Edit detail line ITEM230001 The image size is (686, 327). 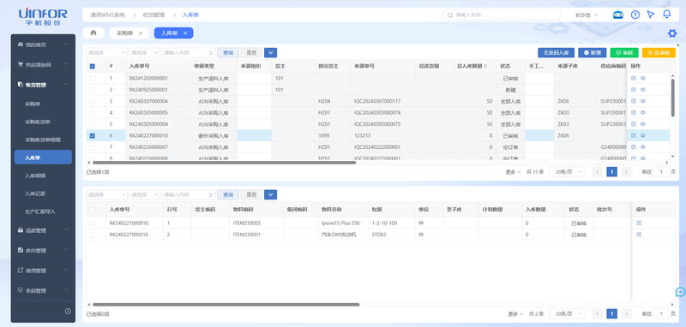tap(639, 235)
